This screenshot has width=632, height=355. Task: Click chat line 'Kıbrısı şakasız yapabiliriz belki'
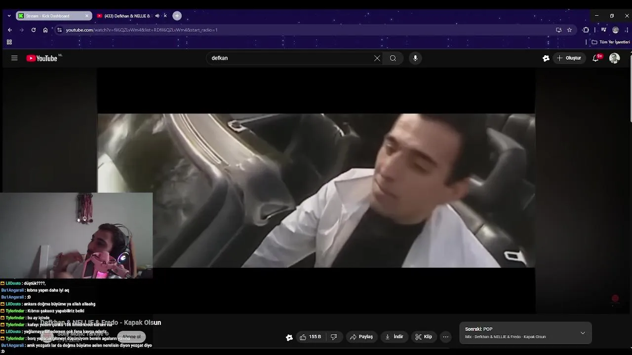pyautogui.click(x=56, y=311)
